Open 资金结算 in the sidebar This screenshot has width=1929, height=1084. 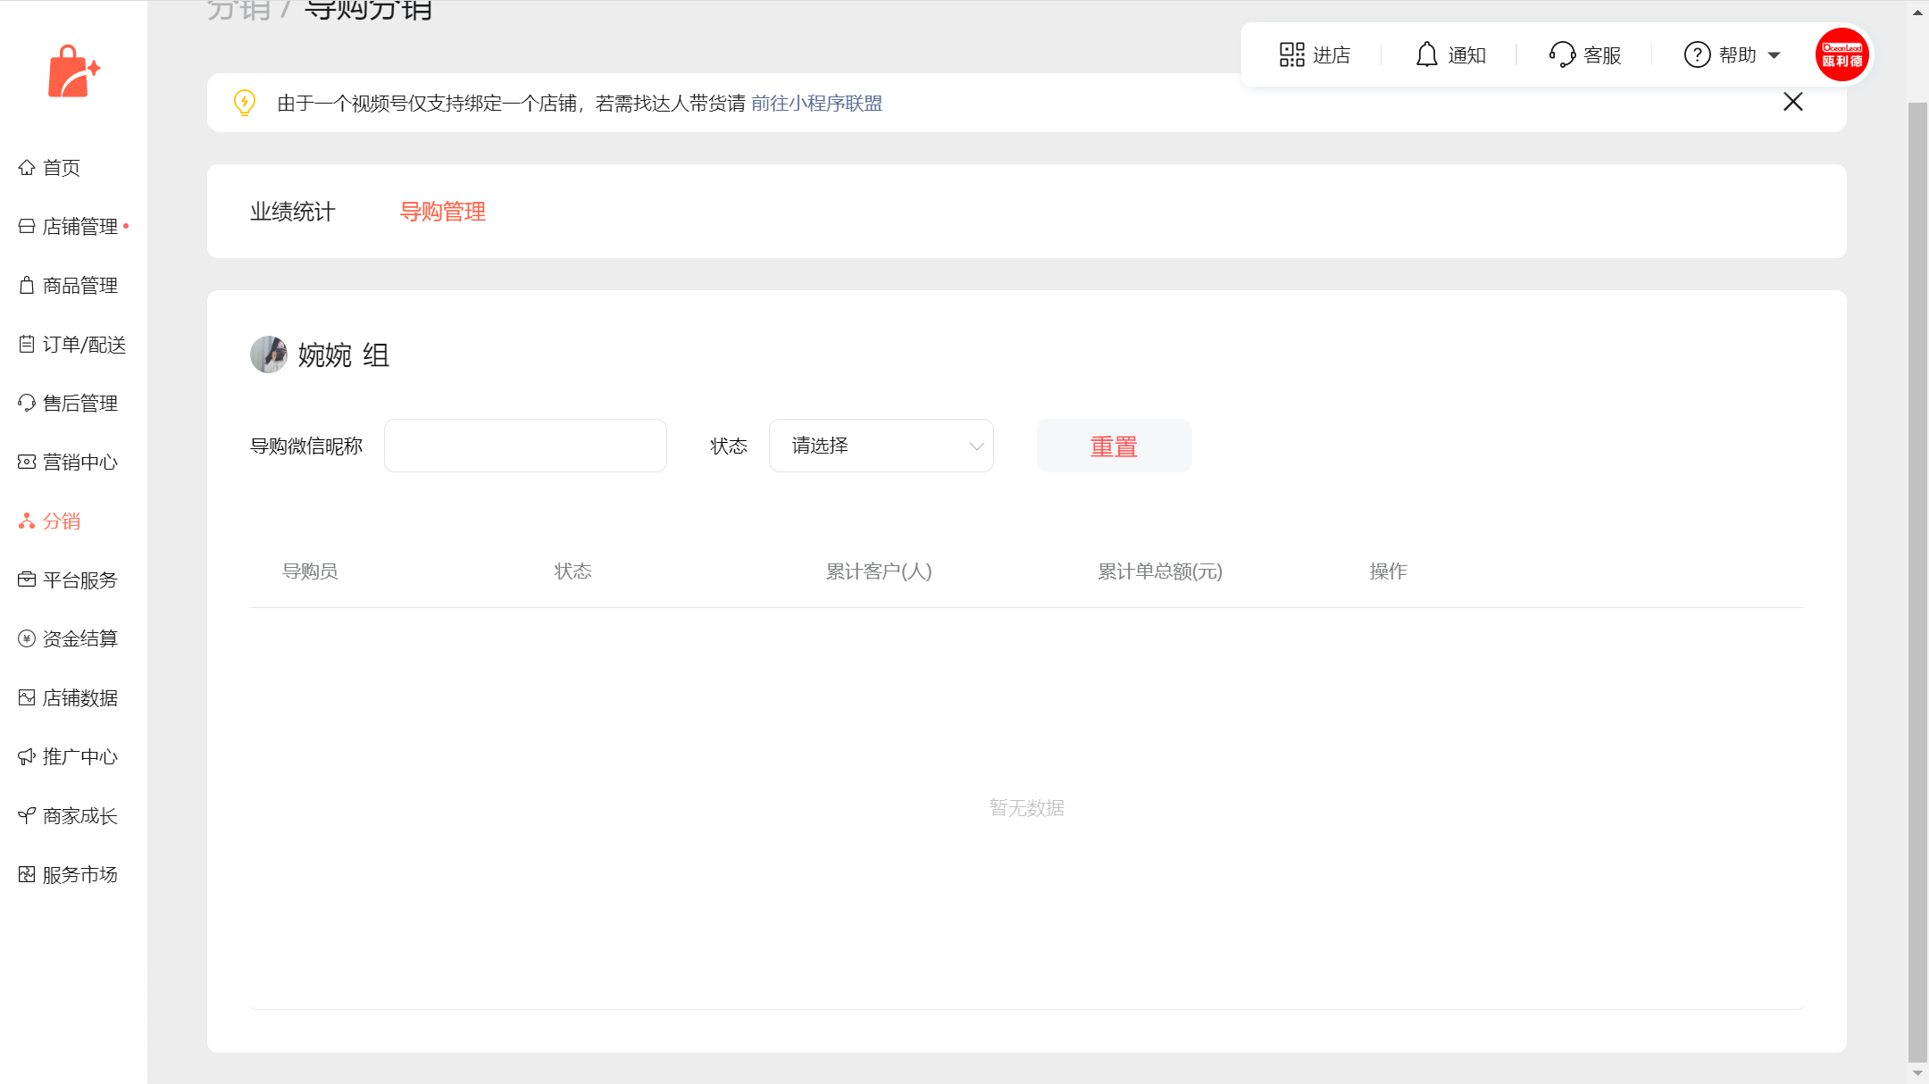79,639
